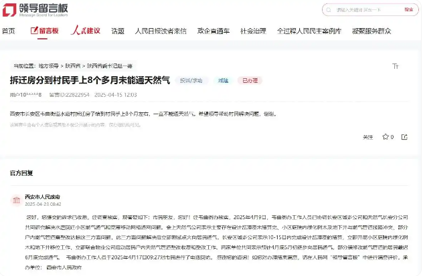
Task: Select the 留言板 tab
Action: coord(45,31)
